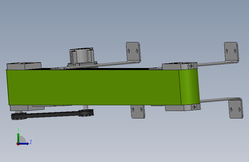The width and height of the screenshot is (249, 162).
Task: Select the left pulley of timing belt
Action: [19, 116]
